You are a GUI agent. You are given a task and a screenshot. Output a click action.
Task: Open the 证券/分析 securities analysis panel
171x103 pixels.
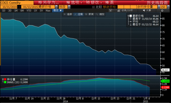pyautogui.click(x=125, y=10)
